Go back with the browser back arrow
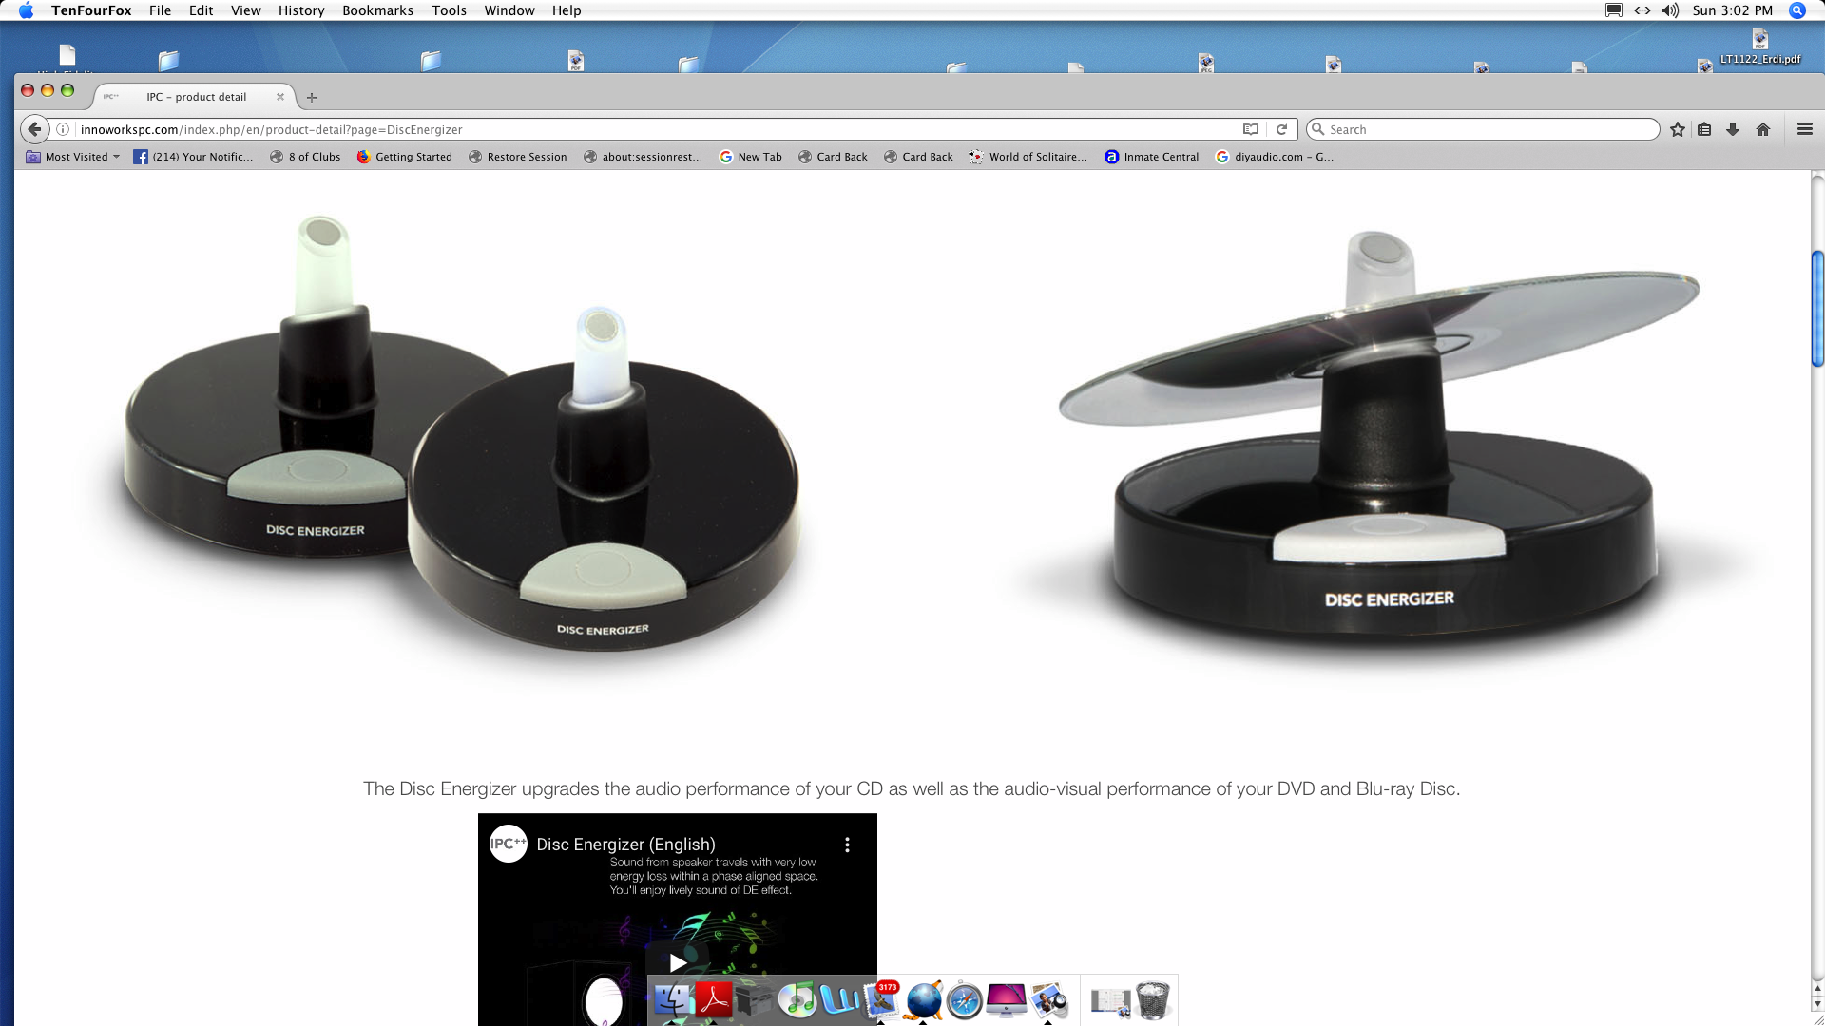Screen dimensions: 1825x1026 (34, 129)
